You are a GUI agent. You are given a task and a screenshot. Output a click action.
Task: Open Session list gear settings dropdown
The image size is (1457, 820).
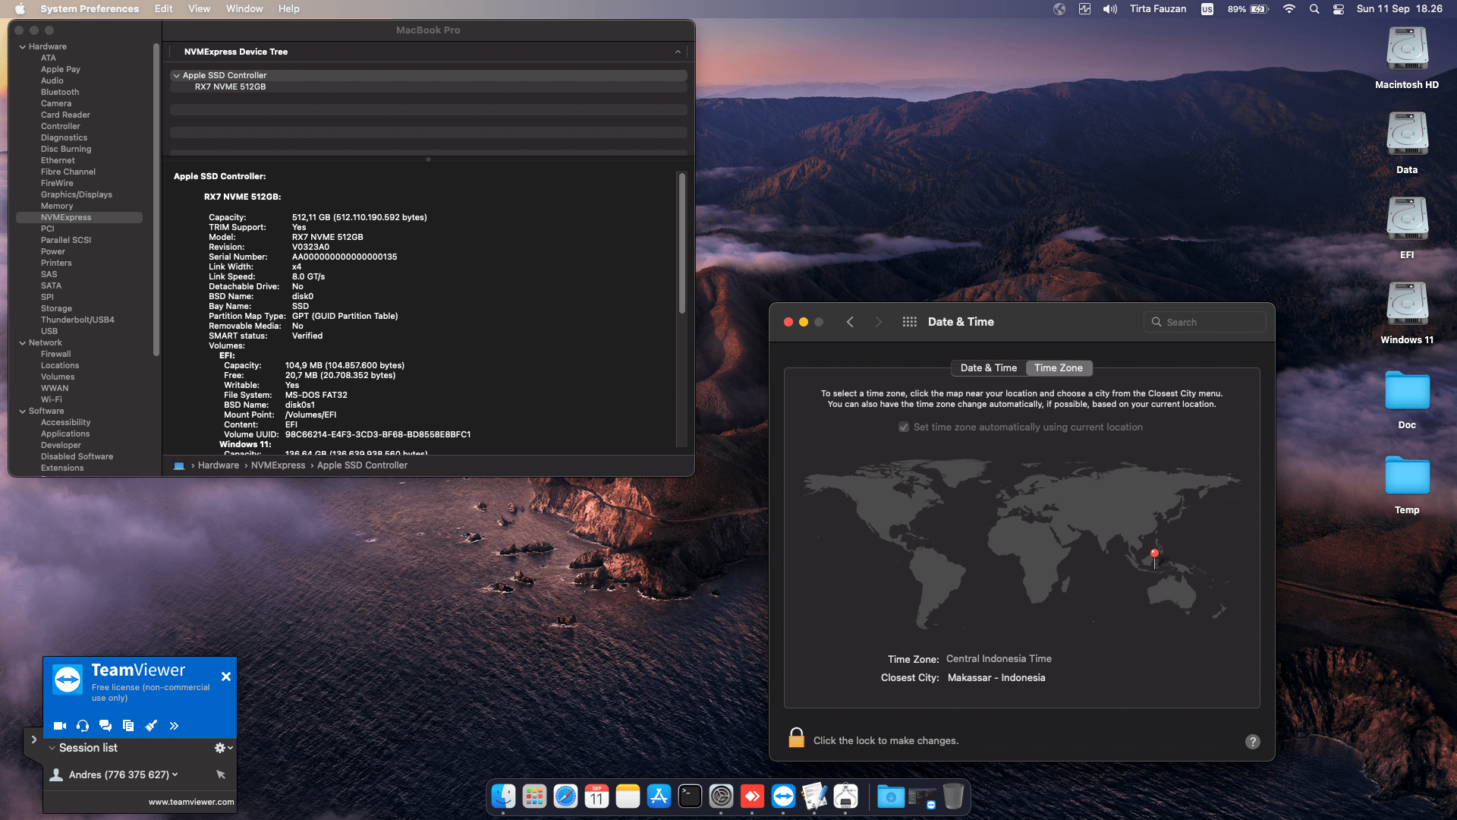click(222, 748)
